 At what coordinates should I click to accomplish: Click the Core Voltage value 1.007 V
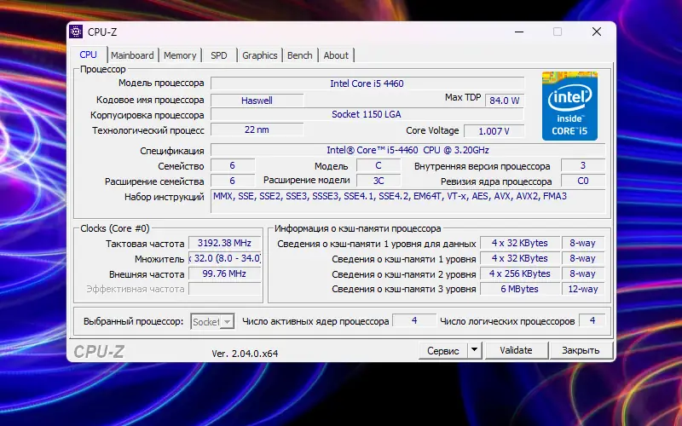pos(494,131)
